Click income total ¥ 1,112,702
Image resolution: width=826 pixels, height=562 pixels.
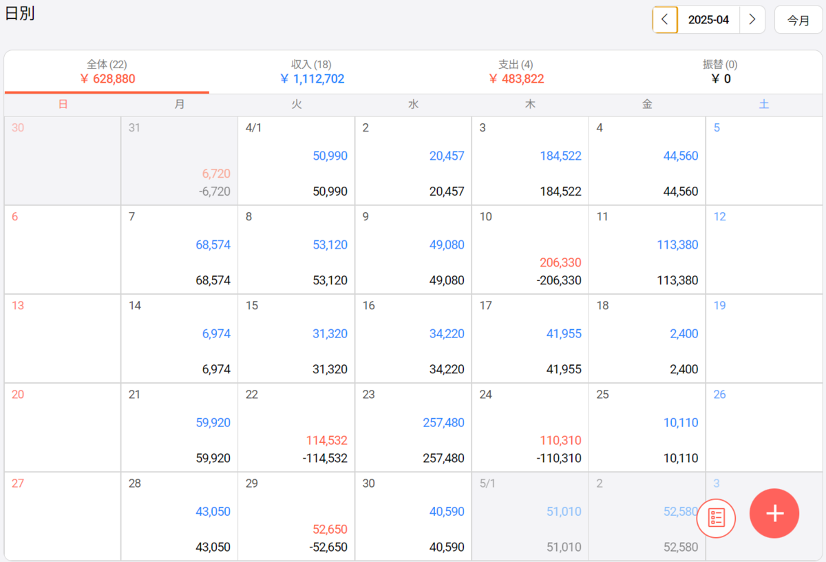click(x=312, y=79)
